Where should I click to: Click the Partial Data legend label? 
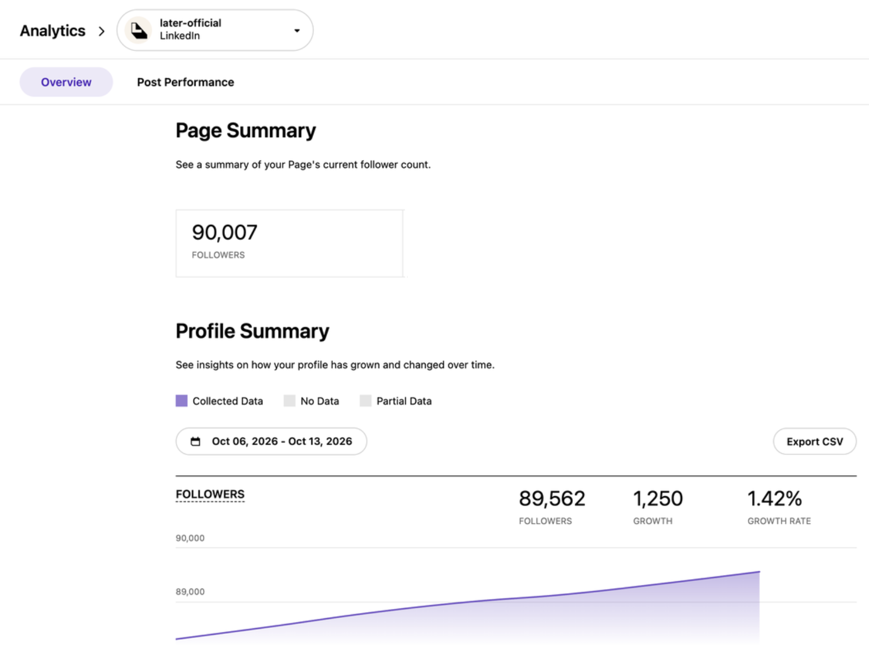tap(404, 401)
